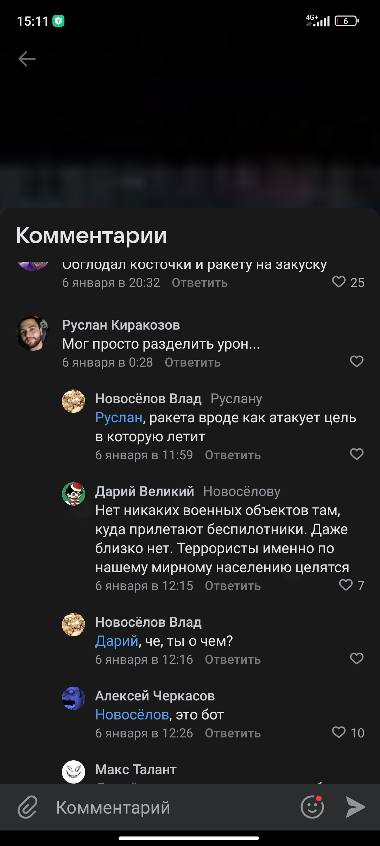Tap the blue 'Руслан' mention link

[119, 418]
